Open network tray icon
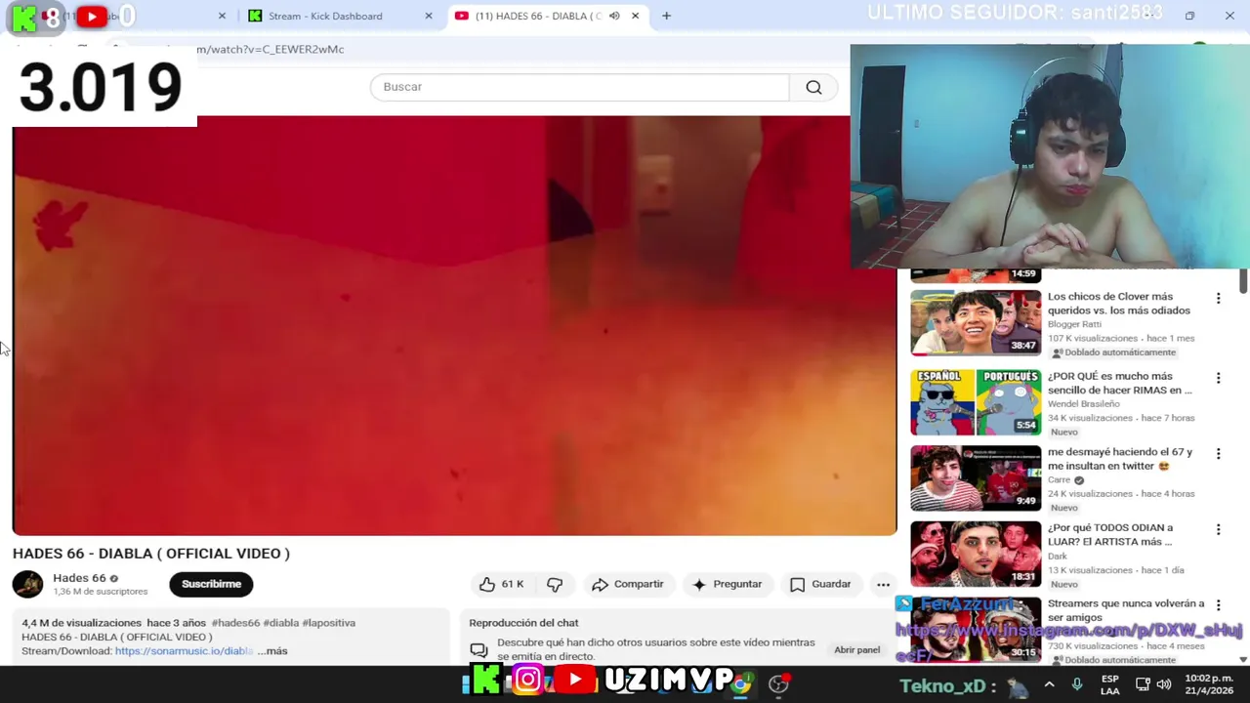The image size is (1250, 703). pos(1144,684)
